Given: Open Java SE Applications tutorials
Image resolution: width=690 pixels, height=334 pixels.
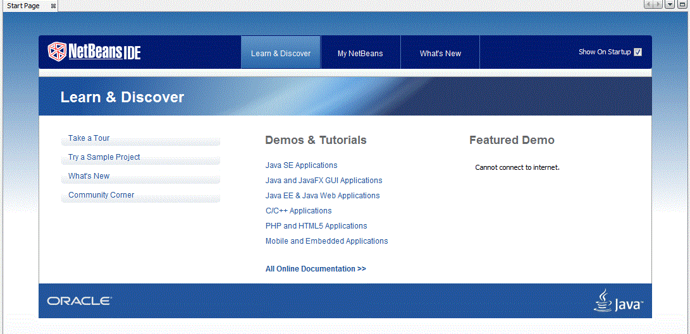Looking at the screenshot, I should pyautogui.click(x=302, y=165).
